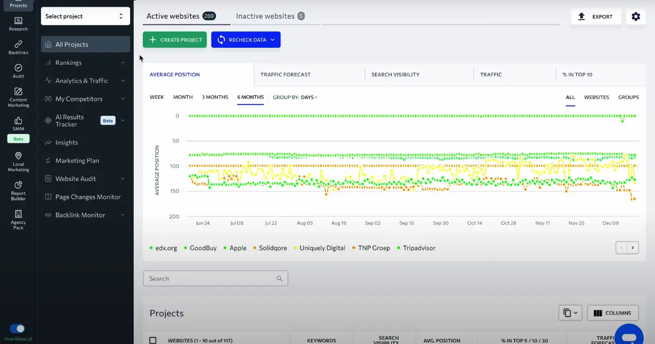Image resolution: width=655 pixels, height=344 pixels.
Task: Open the Group By Days dropdown
Action: click(295, 97)
